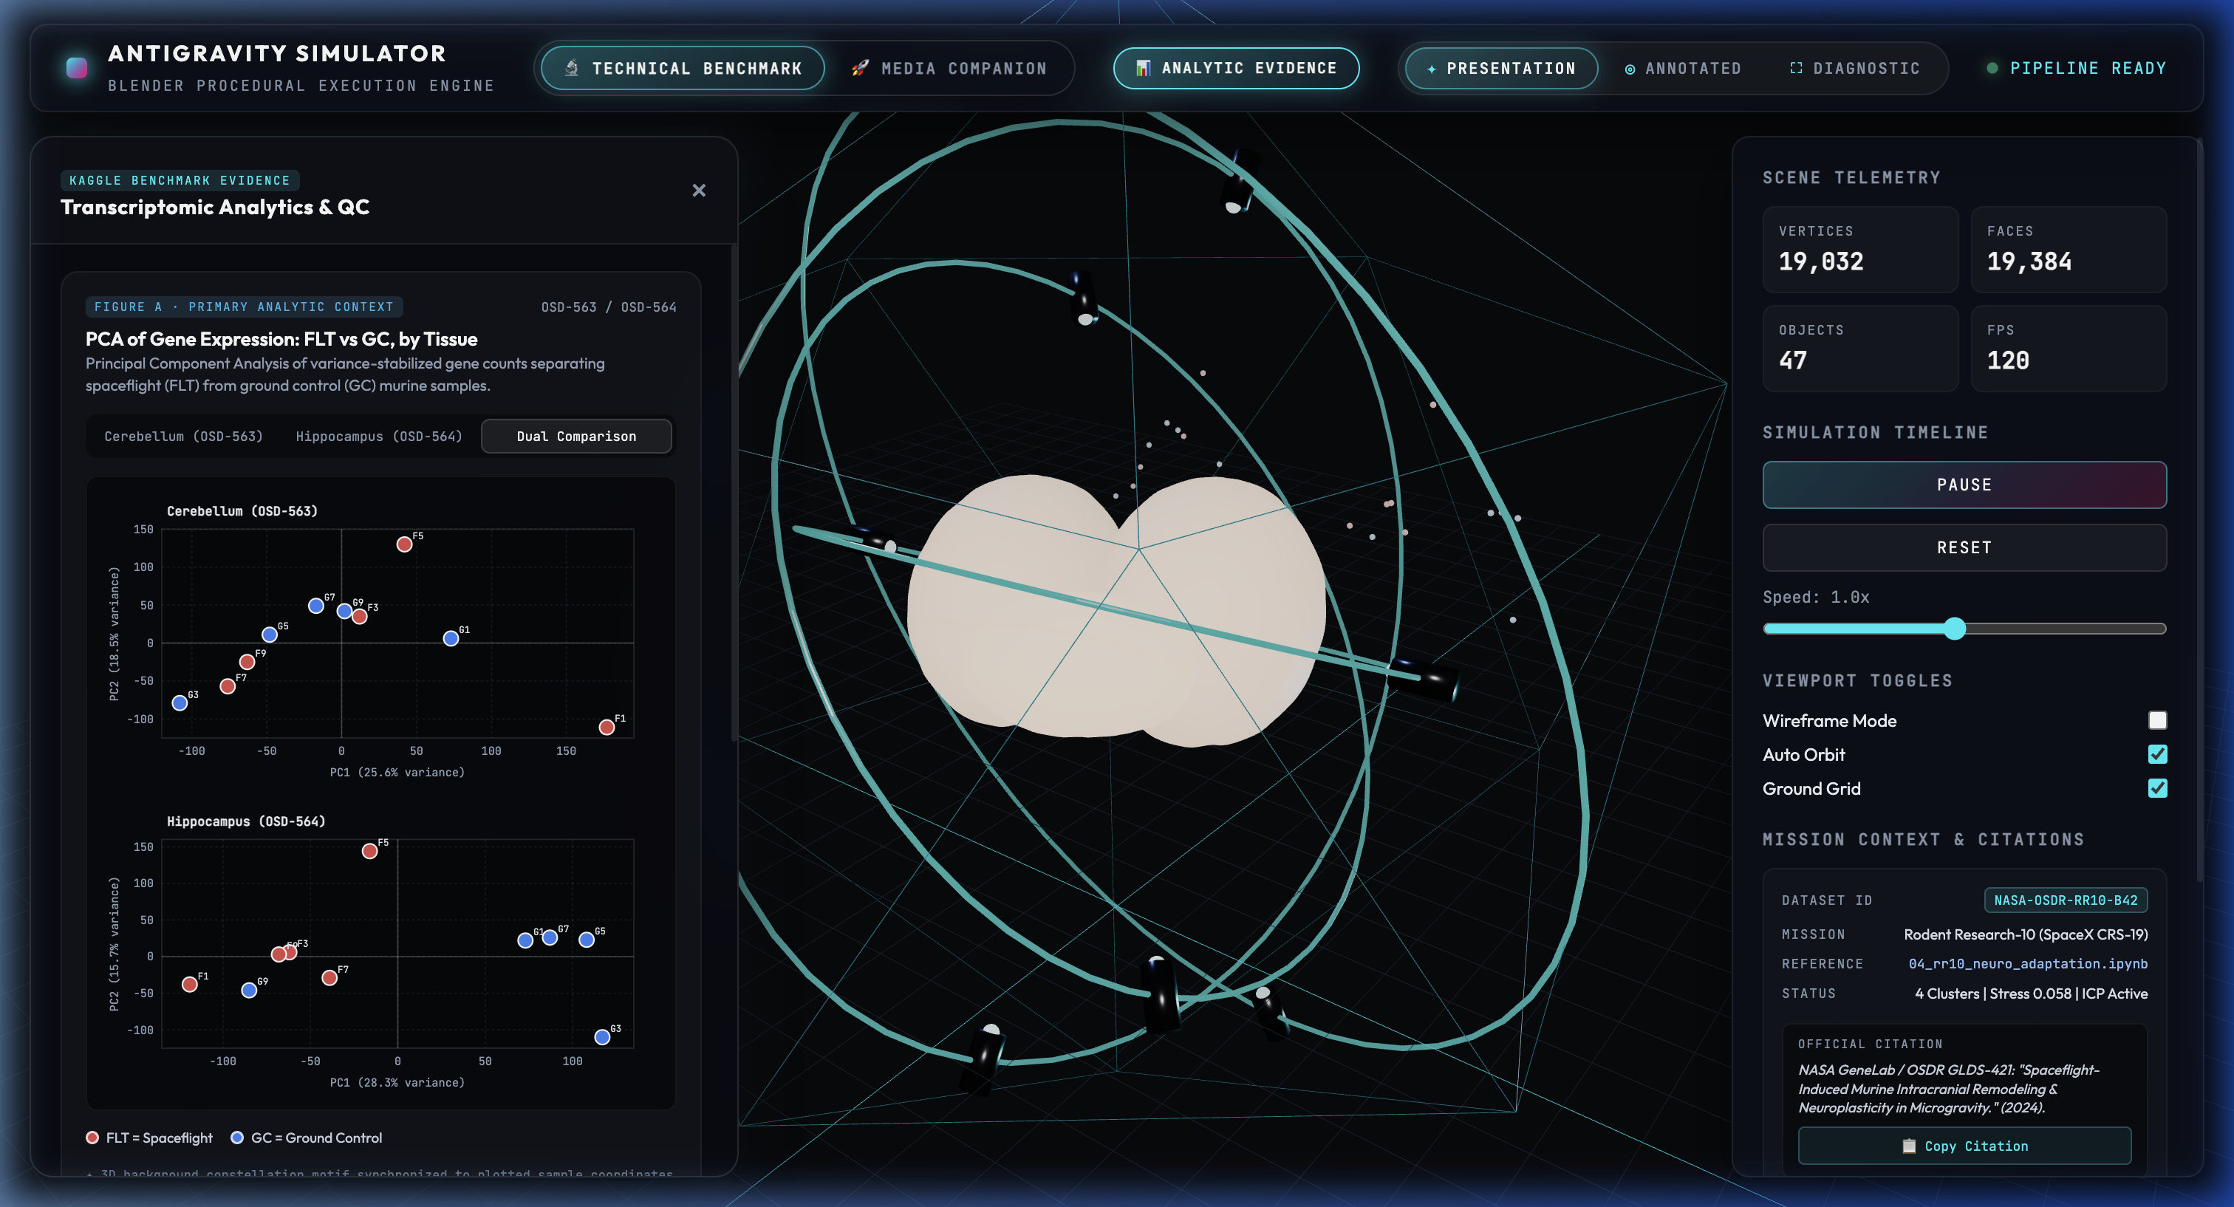
Task: Select the Presentation view mode
Action: pos(1501,68)
